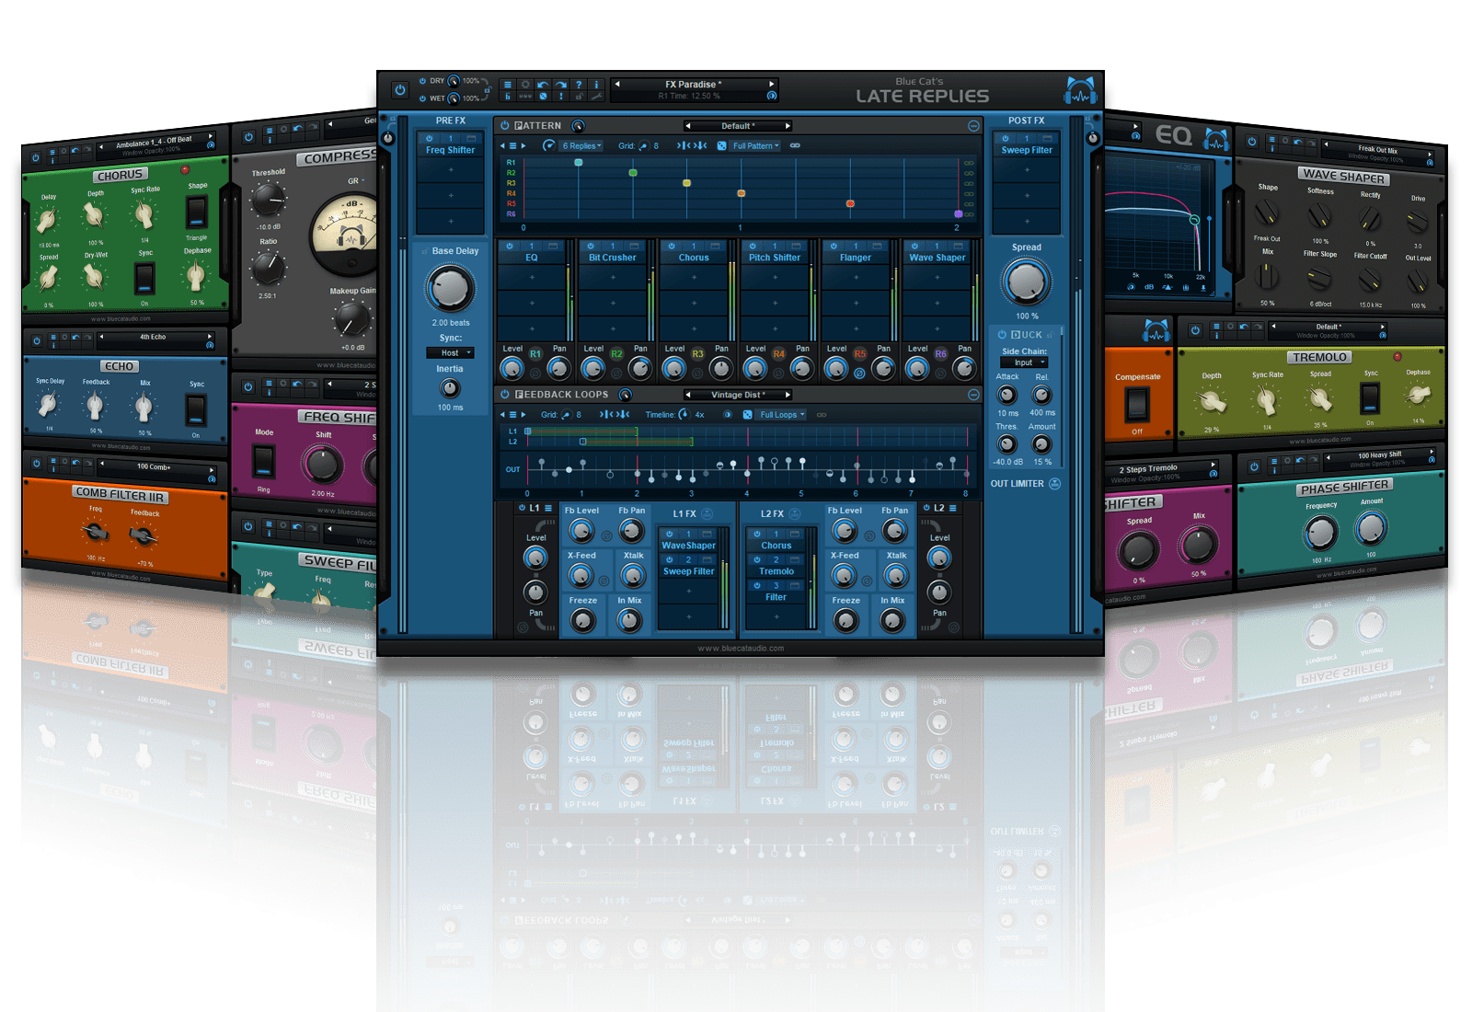This screenshot has width=1472, height=1012.
Task: Click the Base Delay knob
Action: tap(450, 289)
